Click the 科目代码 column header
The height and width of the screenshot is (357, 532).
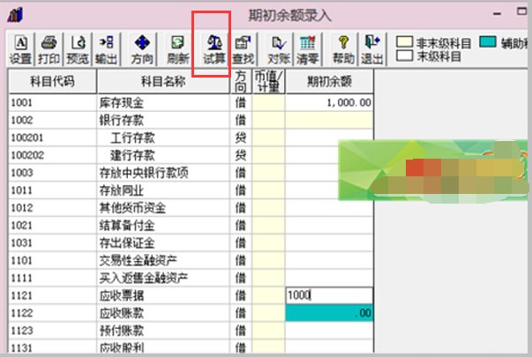tap(52, 81)
